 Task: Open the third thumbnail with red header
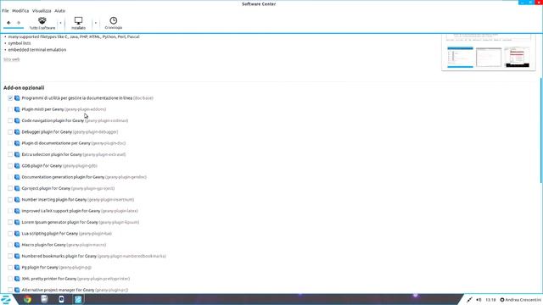(517, 58)
